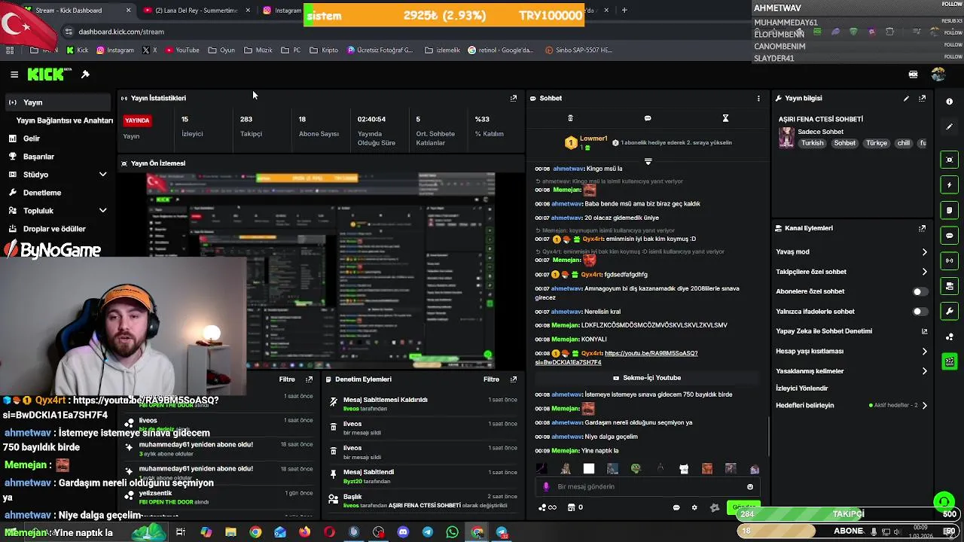Pop out the Yayın İstatistikleri panel
The width and height of the screenshot is (964, 542).
coord(514,98)
